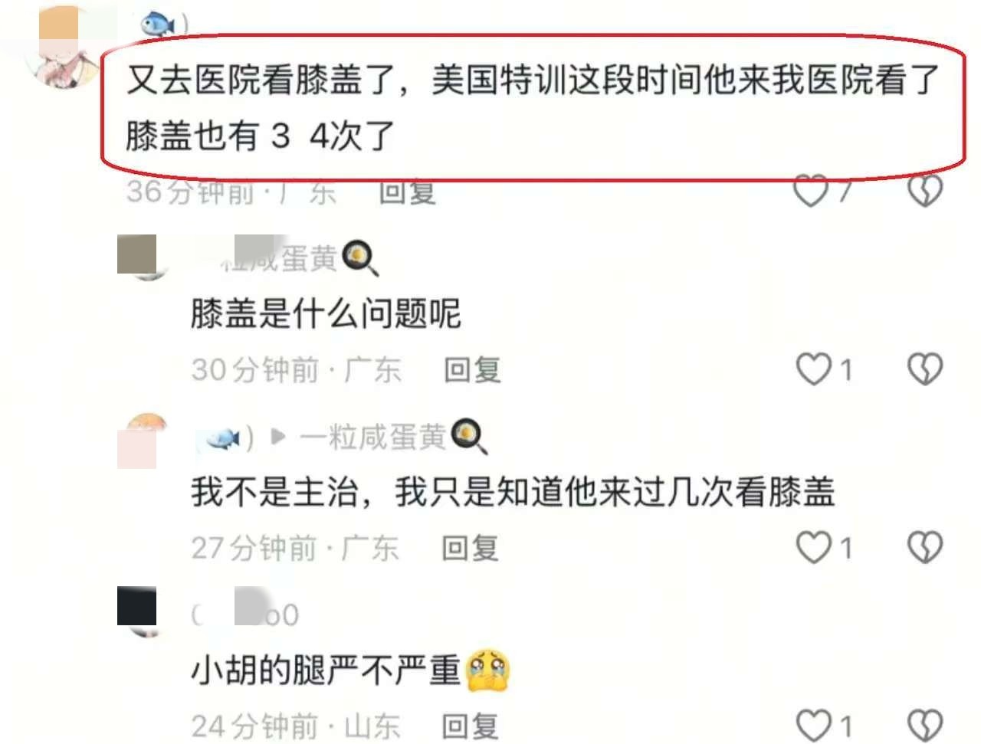Like the reply 我不是主治
The height and width of the screenshot is (744, 981).
814,548
